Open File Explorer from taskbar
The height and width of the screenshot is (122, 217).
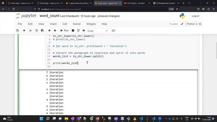(x=66, y=119)
